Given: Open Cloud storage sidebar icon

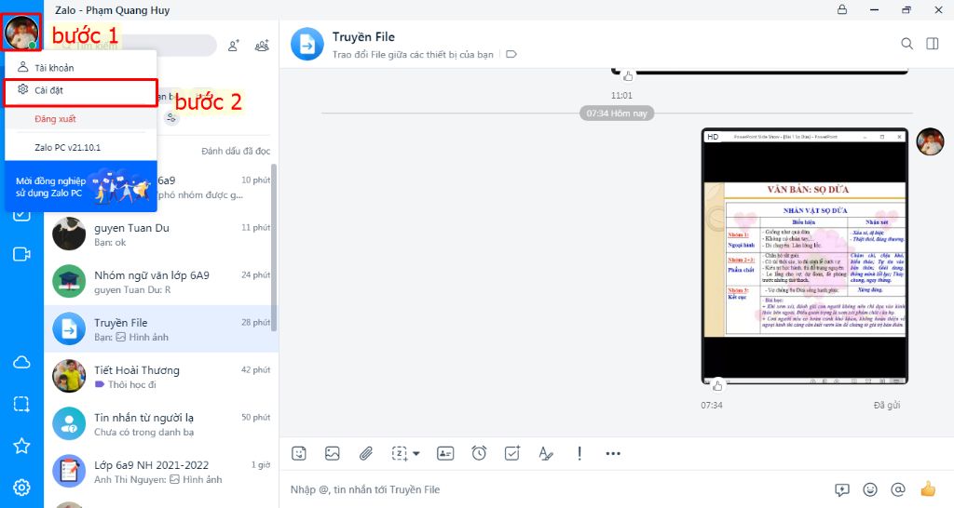Looking at the screenshot, I should pos(22,363).
